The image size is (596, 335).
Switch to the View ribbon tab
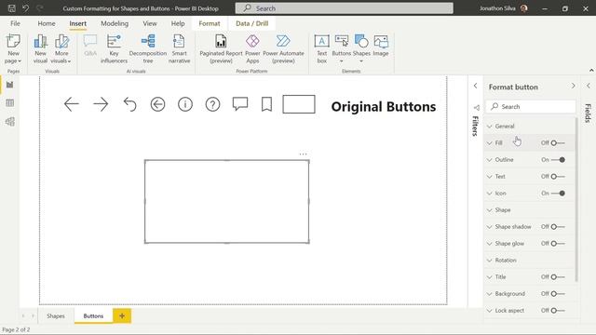[x=150, y=23]
